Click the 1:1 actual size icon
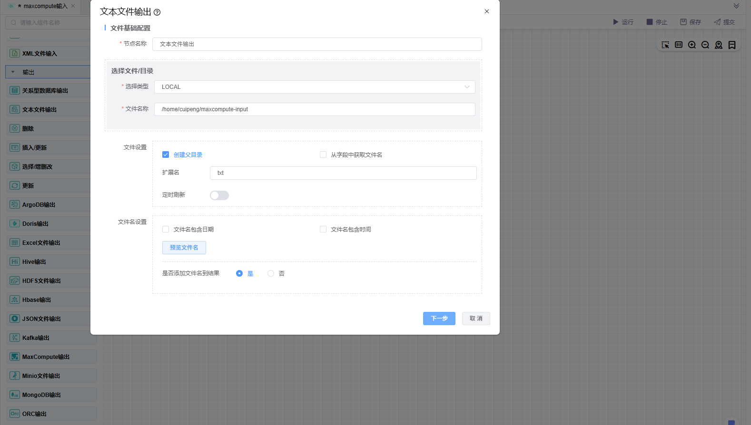751x425 pixels. [679, 45]
